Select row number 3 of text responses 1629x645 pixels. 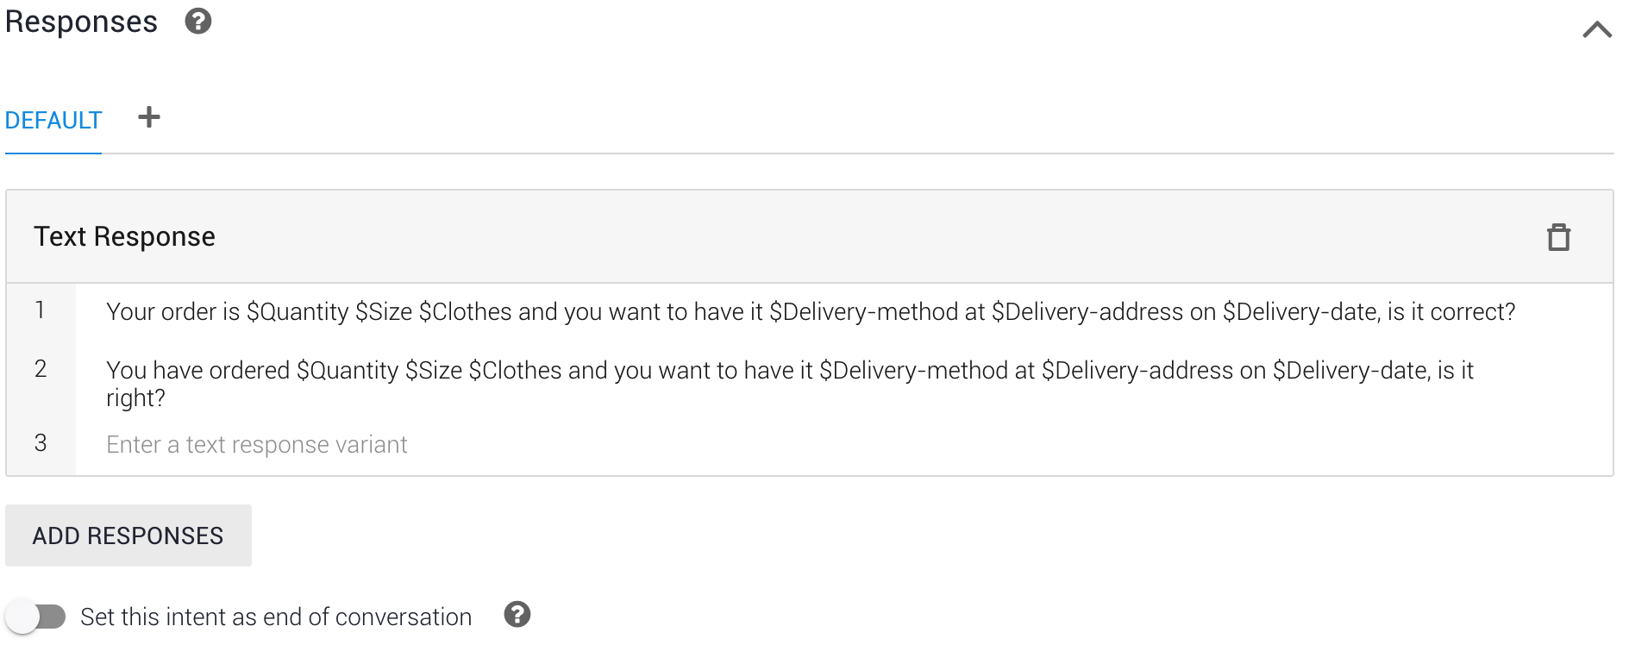pos(40,442)
